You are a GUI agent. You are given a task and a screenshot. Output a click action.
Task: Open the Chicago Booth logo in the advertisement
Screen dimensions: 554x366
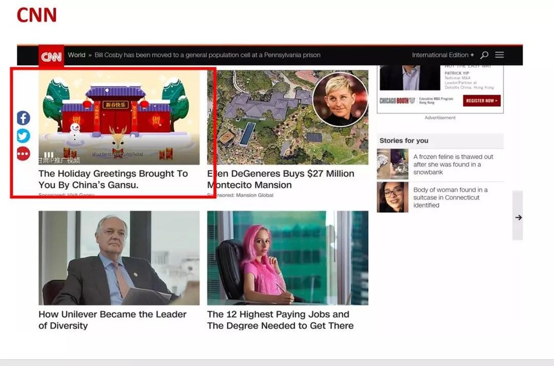click(x=397, y=101)
